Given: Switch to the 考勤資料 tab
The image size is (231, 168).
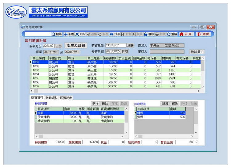Looking at the screenshot, I should click(x=51, y=98).
